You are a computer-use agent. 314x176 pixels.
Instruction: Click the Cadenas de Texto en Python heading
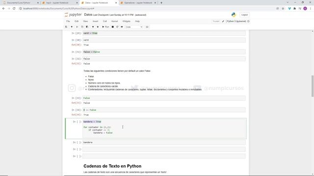(x=112, y=166)
